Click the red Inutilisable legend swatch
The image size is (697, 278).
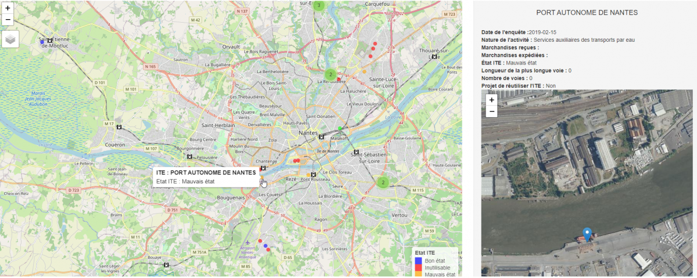[418, 268]
